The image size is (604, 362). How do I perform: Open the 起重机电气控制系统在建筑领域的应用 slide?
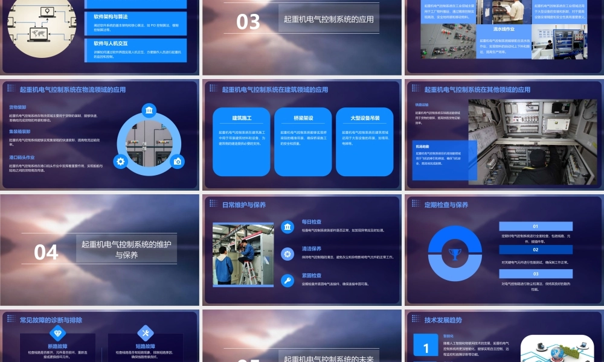[302, 135]
